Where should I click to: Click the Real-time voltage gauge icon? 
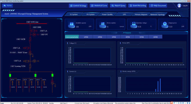pos(134,25)
